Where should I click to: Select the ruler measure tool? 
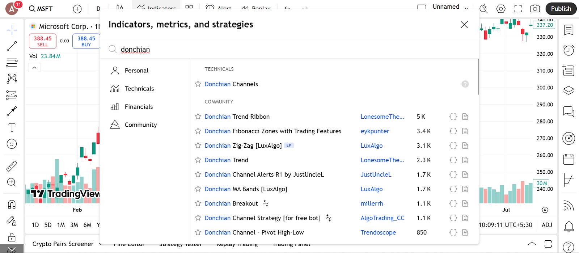12,166
